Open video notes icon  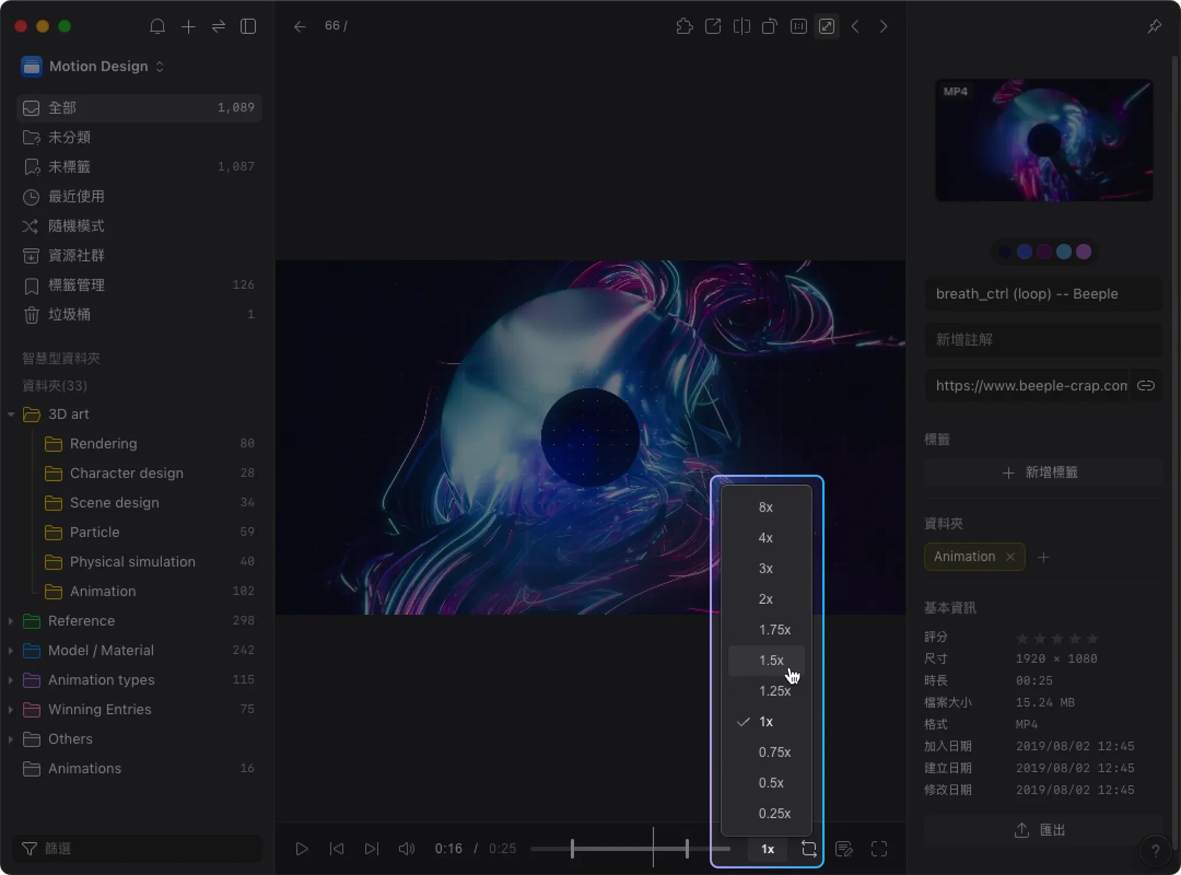844,849
